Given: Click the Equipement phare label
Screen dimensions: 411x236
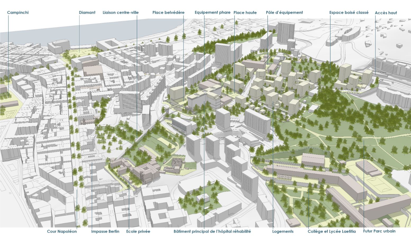Looking at the screenshot, I should tap(212, 12).
